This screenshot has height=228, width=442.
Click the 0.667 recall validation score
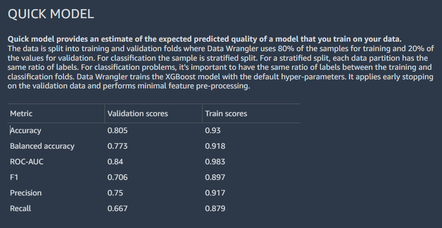pyautogui.click(x=118, y=208)
